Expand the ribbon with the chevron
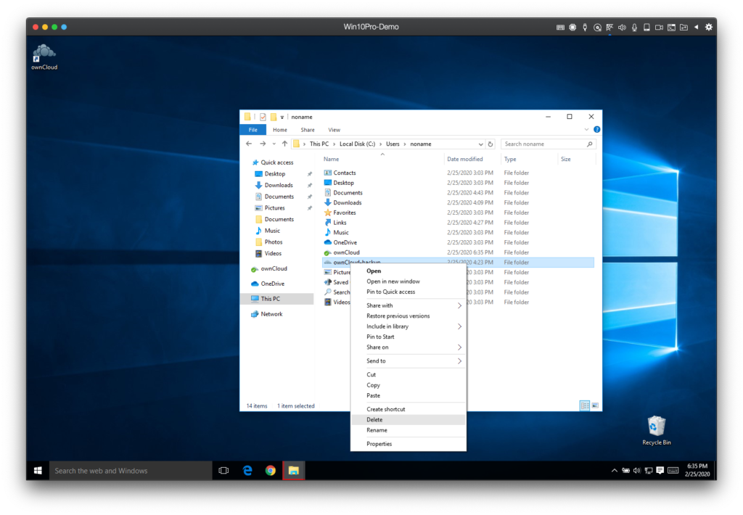 (x=586, y=129)
